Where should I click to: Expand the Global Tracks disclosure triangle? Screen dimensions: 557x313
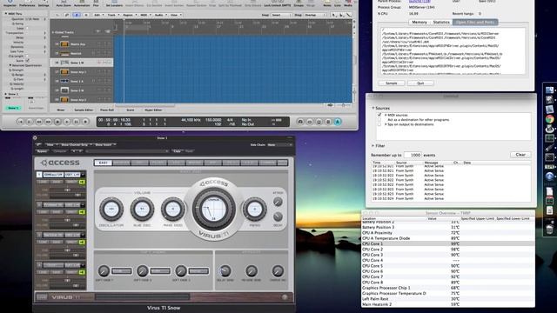point(53,32)
